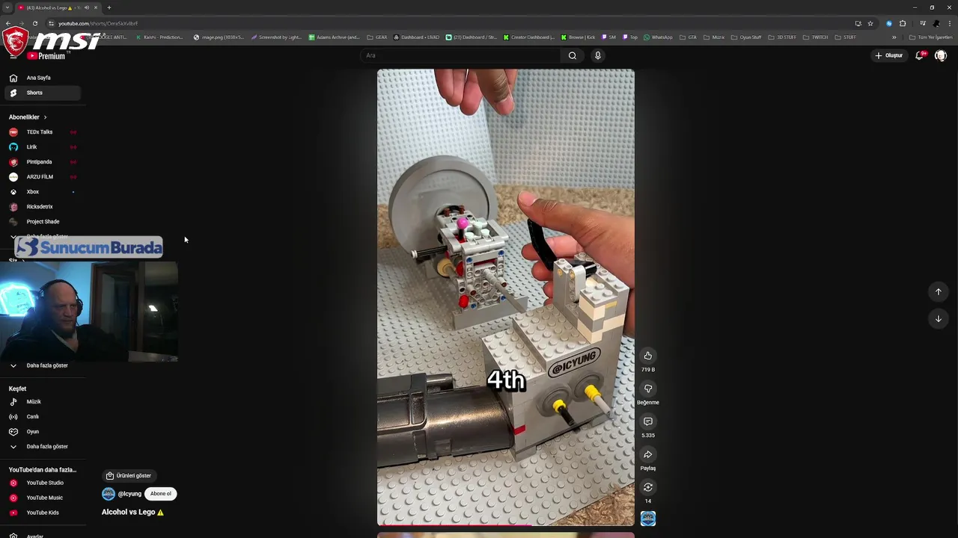The width and height of the screenshot is (958, 538).
Task: Open YouTube Studio from sidebar
Action: coord(41,483)
